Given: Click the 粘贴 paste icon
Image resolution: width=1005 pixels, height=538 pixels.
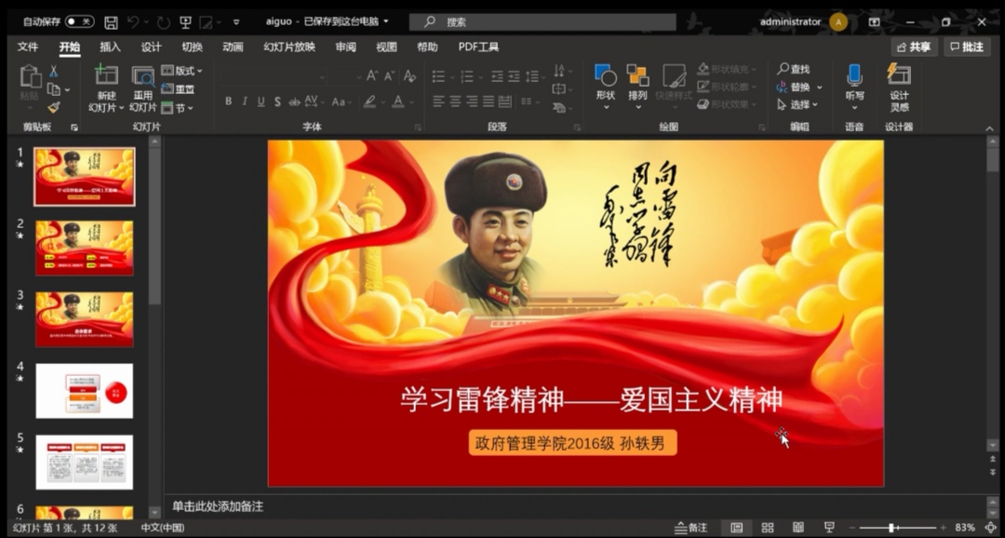Looking at the screenshot, I should pyautogui.click(x=30, y=76).
